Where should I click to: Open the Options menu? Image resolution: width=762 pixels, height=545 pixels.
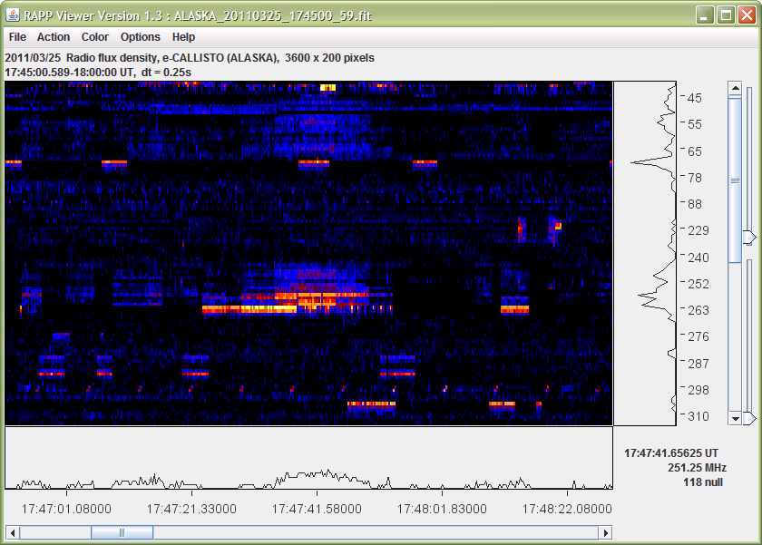tap(141, 37)
